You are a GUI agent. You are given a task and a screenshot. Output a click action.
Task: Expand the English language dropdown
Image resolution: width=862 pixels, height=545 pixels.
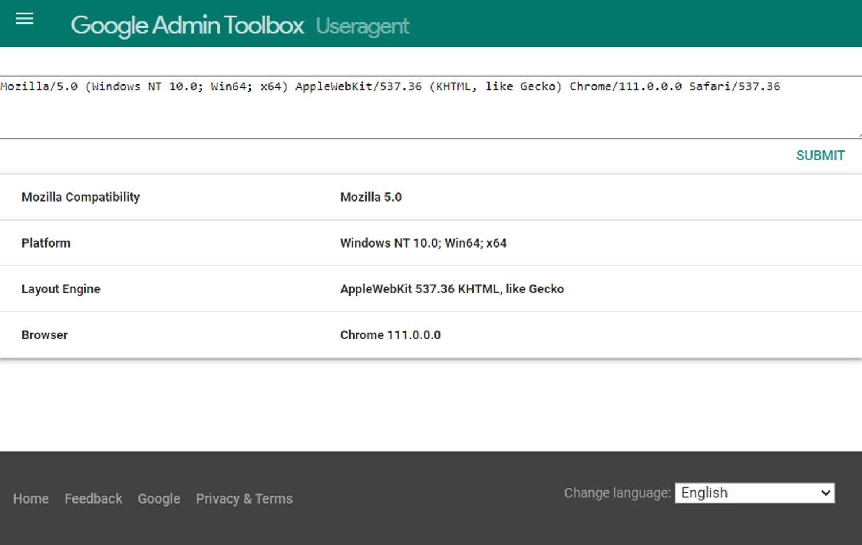(755, 493)
